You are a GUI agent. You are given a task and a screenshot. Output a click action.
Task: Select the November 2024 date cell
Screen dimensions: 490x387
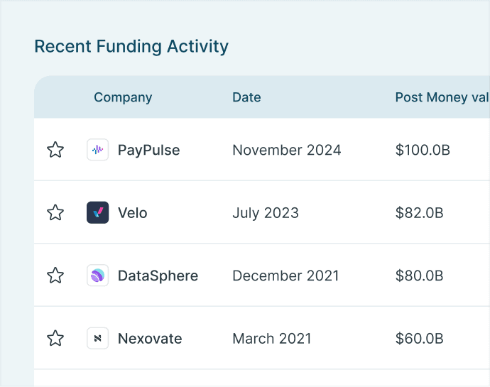[x=287, y=150]
